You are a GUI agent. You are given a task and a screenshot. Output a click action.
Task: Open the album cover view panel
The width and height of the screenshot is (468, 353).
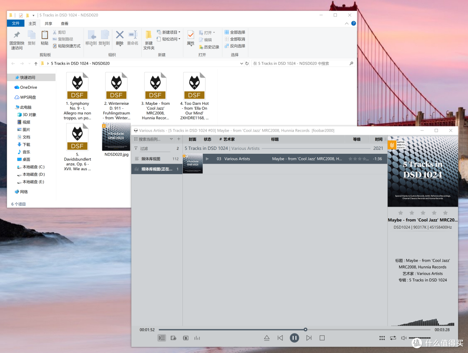click(x=173, y=338)
